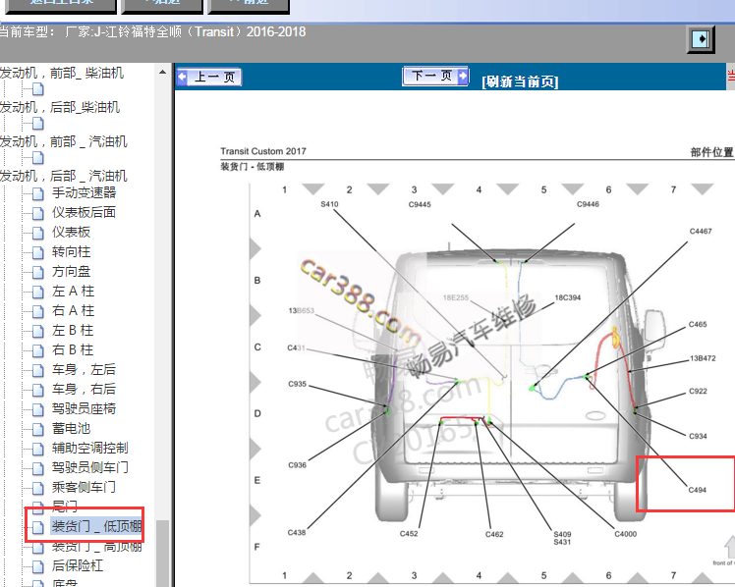Open 转向柱 tree item

(x=72, y=252)
